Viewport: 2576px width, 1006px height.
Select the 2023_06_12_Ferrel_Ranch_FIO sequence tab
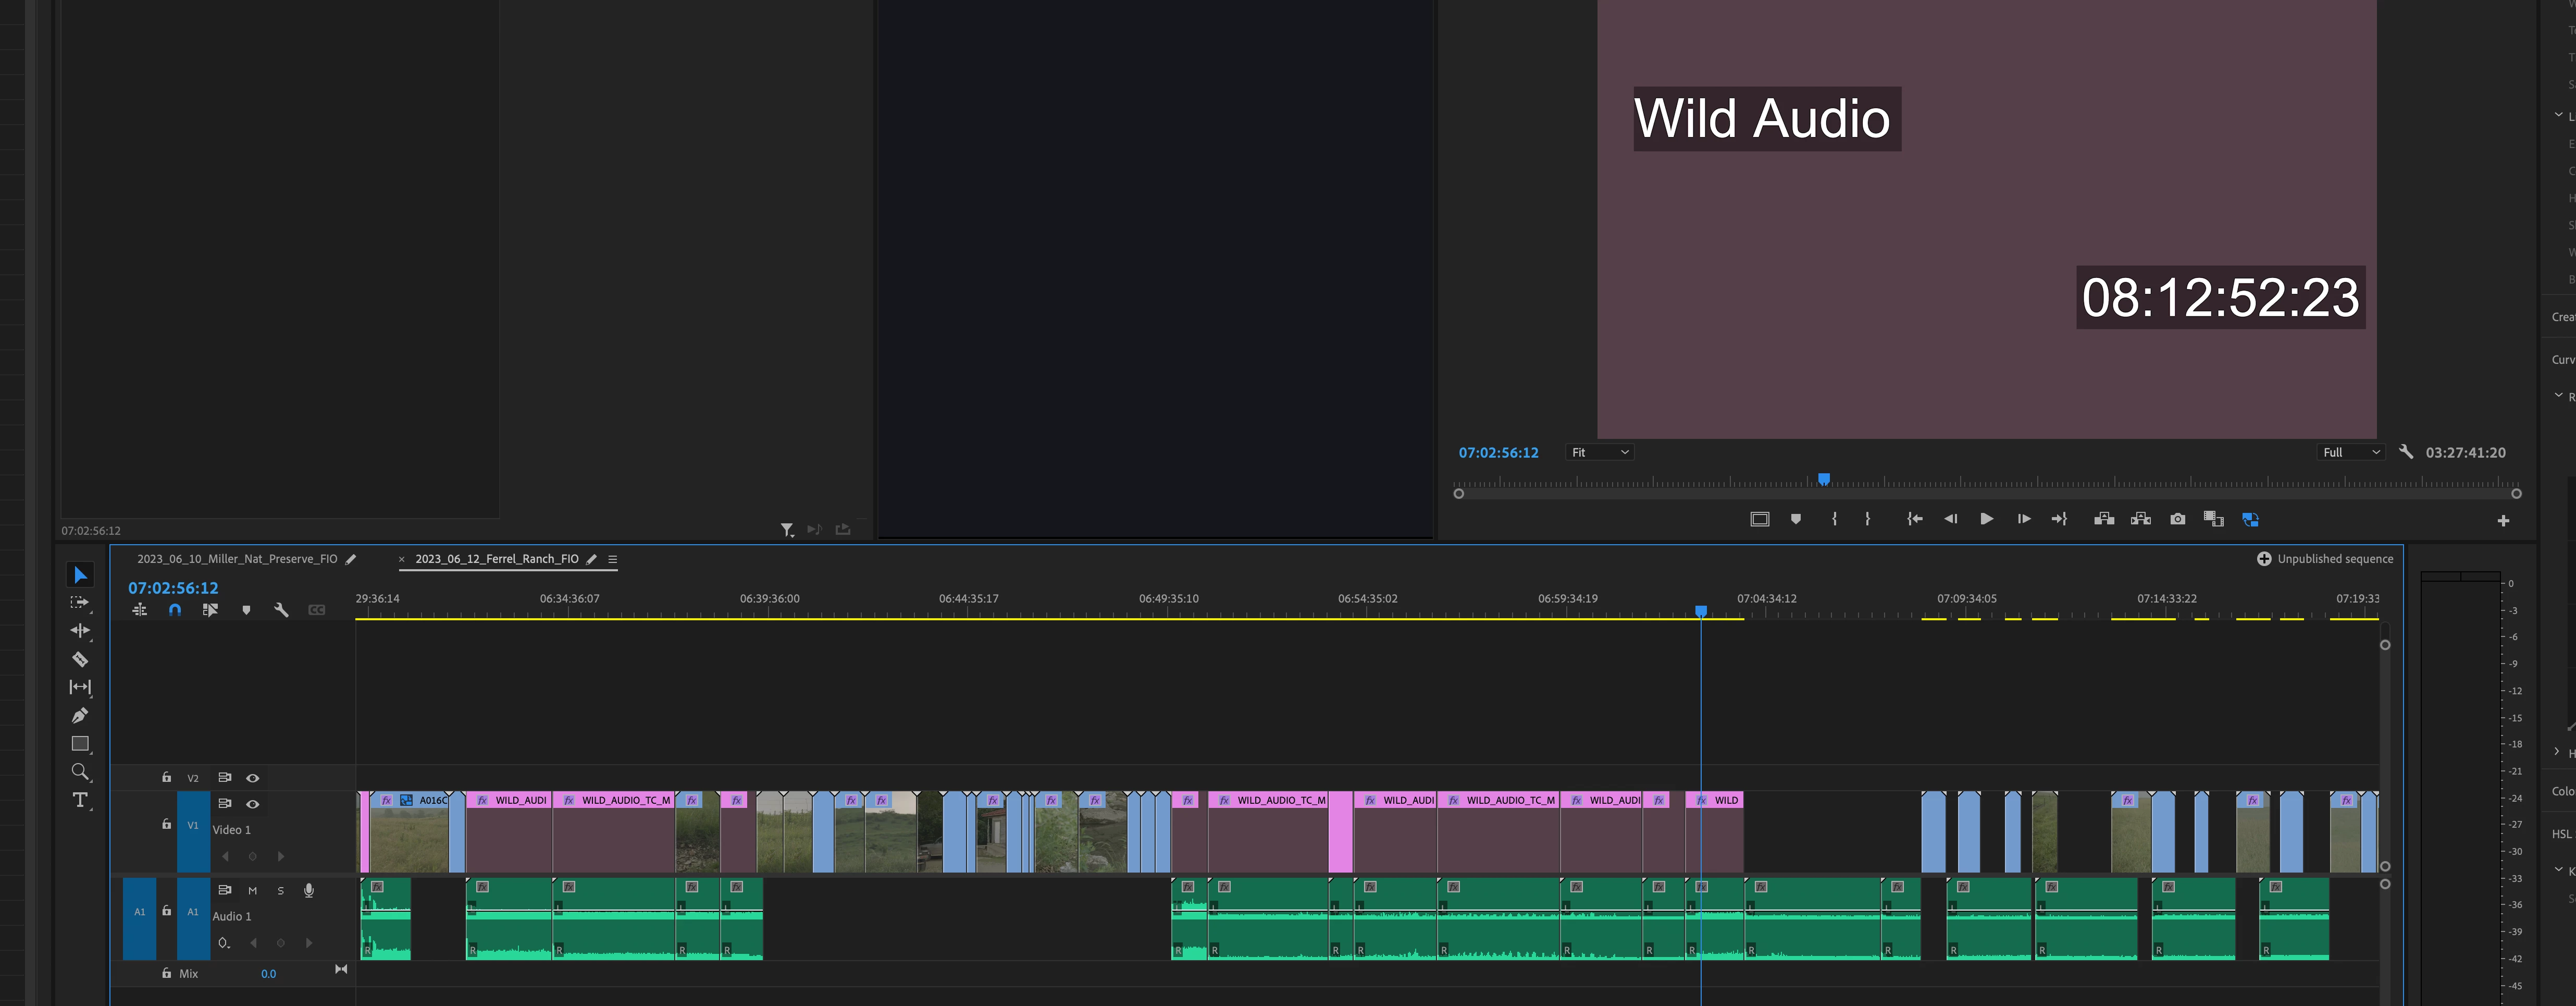(496, 559)
